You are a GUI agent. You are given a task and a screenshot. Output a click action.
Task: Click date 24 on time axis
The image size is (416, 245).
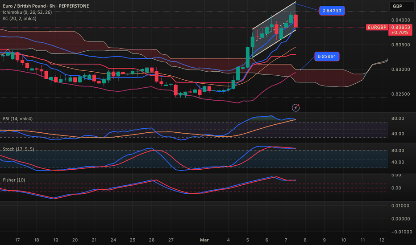click(x=113, y=240)
